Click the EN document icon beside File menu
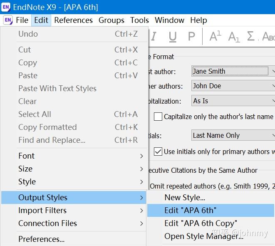Screen dimensions: 275x246 click(x=8, y=20)
